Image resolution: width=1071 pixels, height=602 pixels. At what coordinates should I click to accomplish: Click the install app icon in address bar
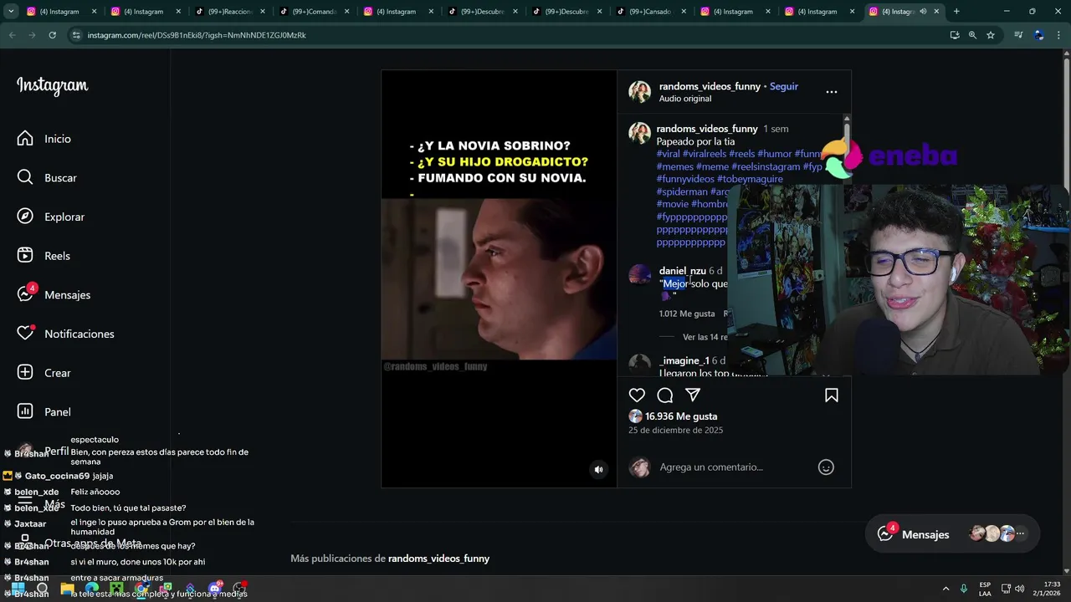955,35
